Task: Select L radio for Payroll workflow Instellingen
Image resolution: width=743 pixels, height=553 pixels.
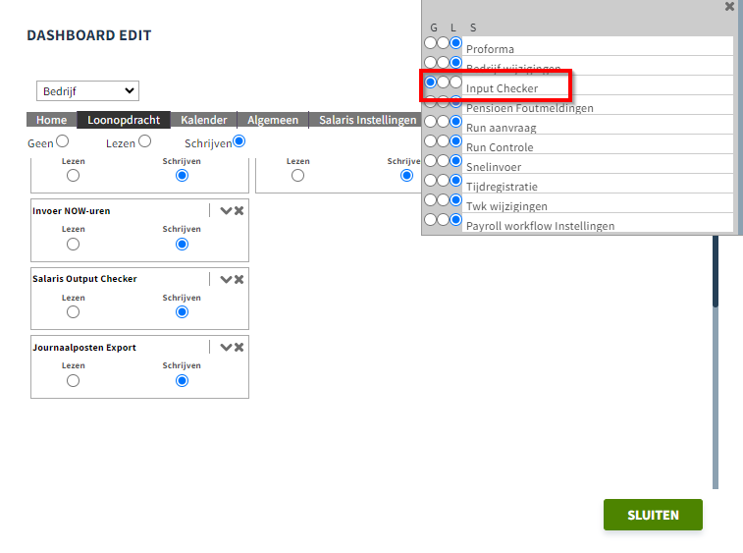Action: coord(443,220)
